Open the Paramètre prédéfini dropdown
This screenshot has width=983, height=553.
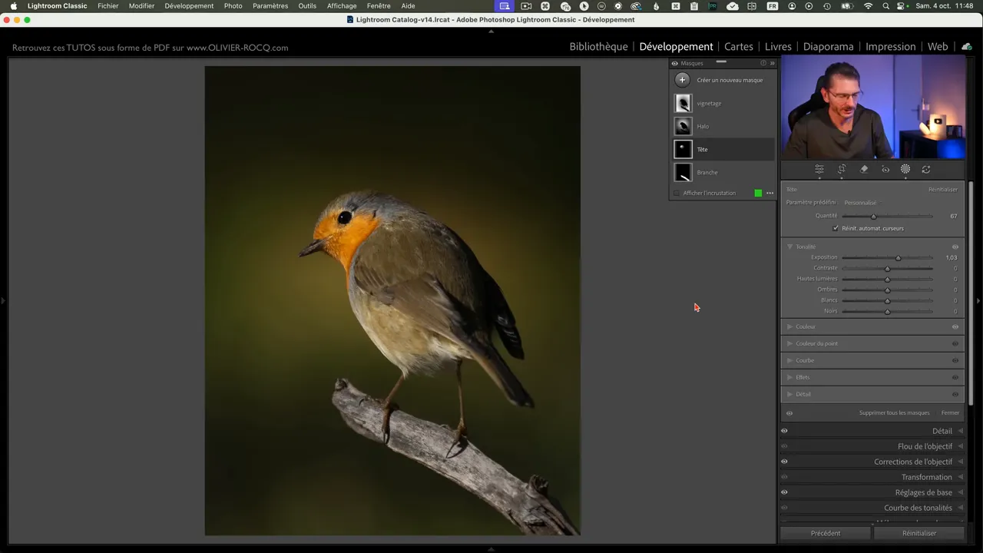[x=860, y=203]
